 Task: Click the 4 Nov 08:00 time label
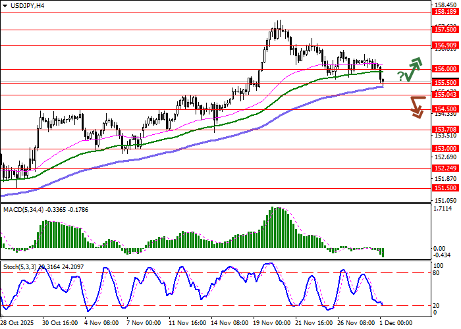(x=101, y=323)
